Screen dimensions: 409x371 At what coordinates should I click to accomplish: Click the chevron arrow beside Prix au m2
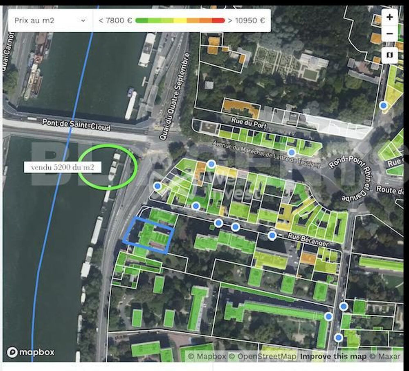[83, 20]
